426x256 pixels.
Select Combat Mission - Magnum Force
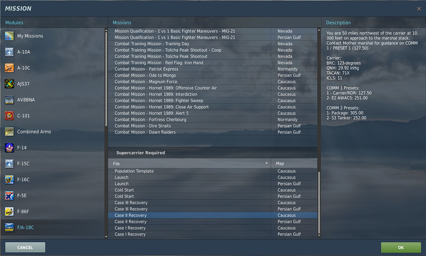tap(213, 81)
